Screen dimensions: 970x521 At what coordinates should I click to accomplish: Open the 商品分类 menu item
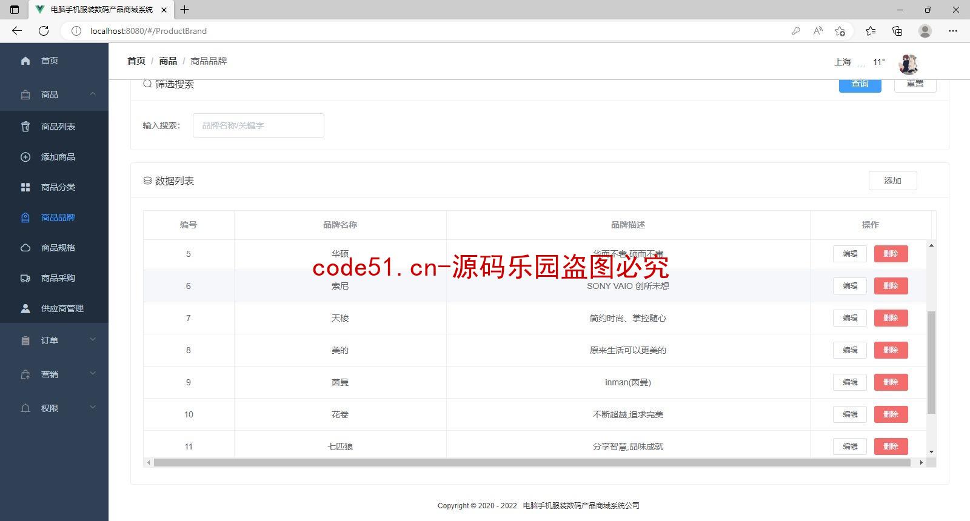[x=54, y=187]
